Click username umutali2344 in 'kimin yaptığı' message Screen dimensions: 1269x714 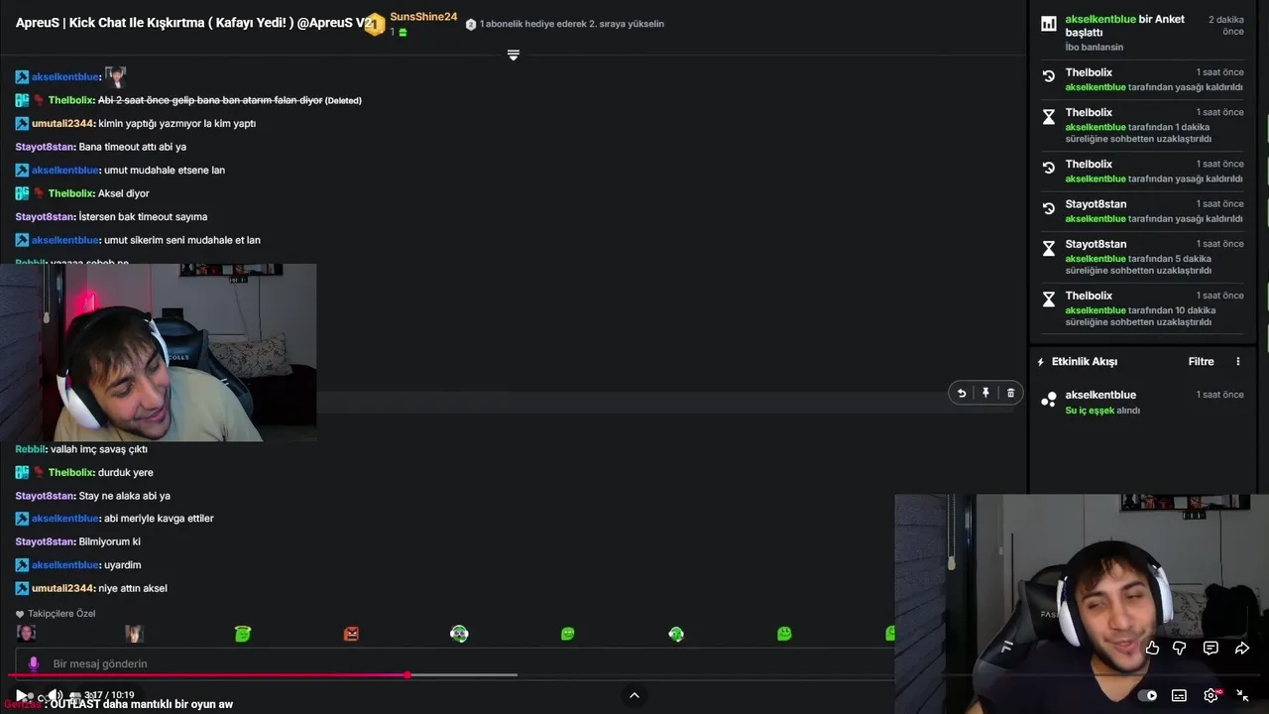(62, 124)
